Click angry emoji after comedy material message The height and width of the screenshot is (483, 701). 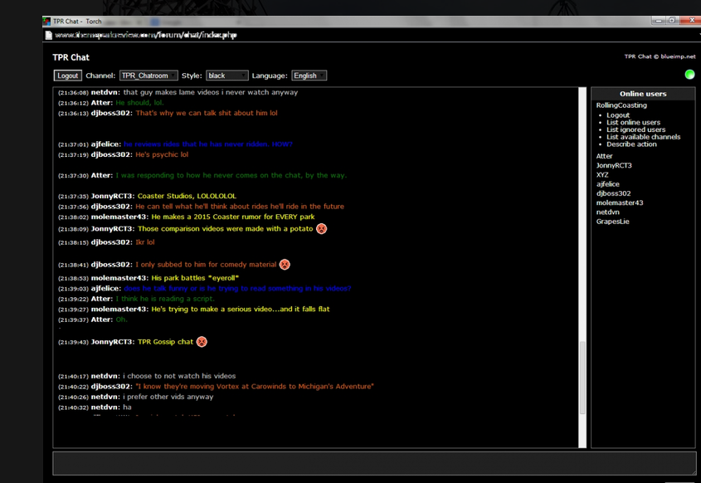pyautogui.click(x=285, y=265)
